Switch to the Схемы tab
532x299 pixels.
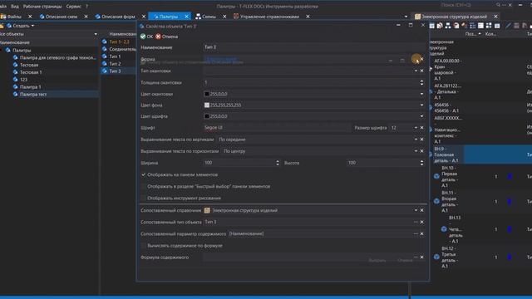click(206, 17)
